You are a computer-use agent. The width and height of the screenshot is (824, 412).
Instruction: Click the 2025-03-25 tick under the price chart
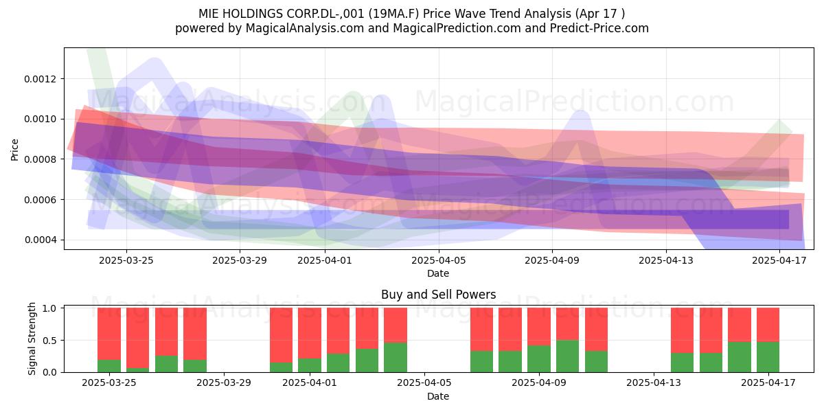(x=126, y=260)
